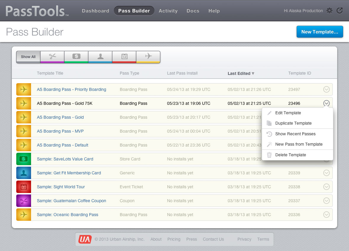Open Sample: Sight World Tour

coord(61,187)
